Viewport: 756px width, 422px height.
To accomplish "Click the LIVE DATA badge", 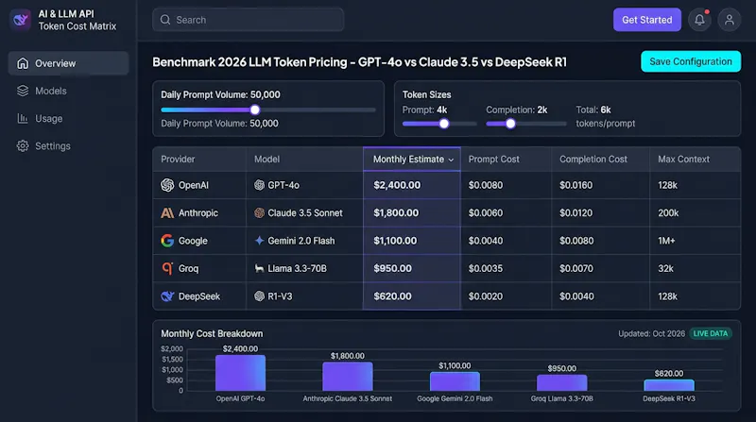I will tap(711, 333).
